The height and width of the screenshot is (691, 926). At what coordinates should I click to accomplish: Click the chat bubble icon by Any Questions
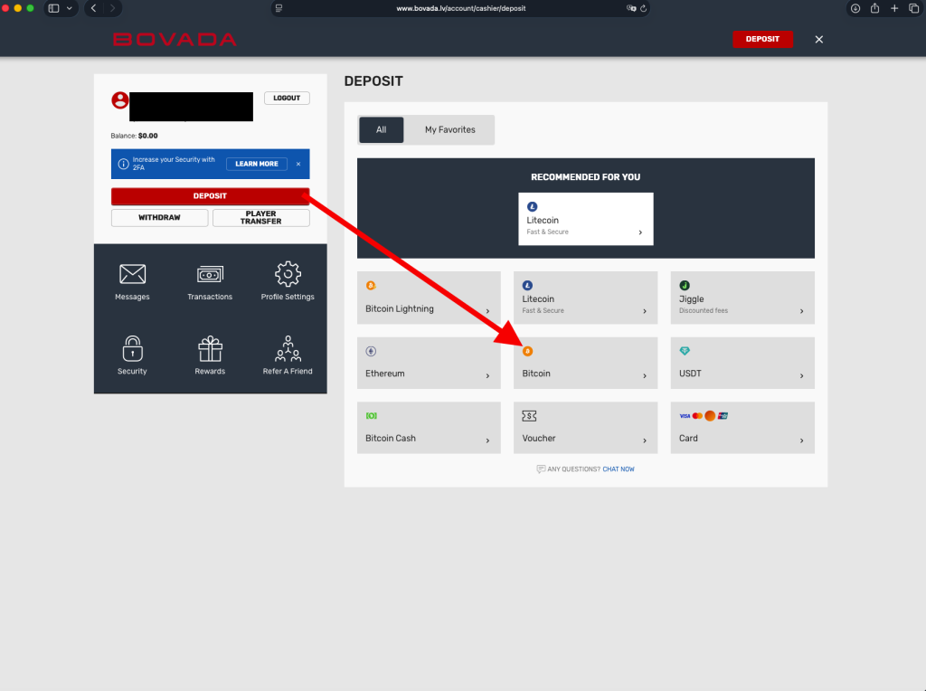(x=541, y=469)
